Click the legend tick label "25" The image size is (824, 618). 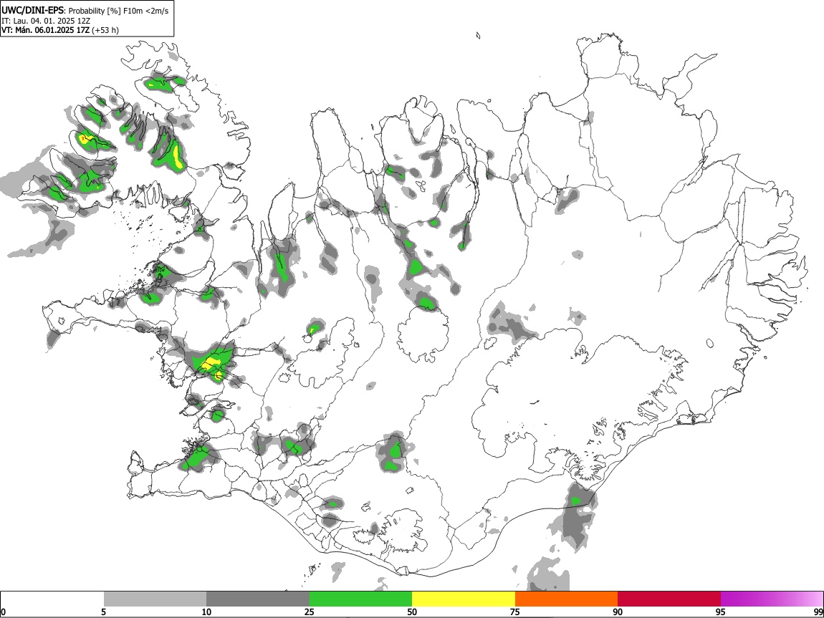(x=310, y=612)
